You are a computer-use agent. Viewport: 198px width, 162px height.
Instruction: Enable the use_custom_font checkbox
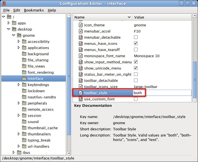[136, 99]
